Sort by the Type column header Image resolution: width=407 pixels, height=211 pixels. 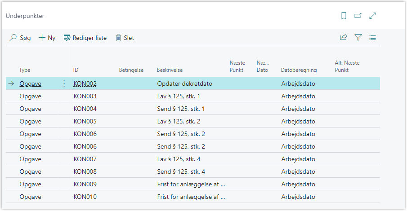tap(25, 70)
